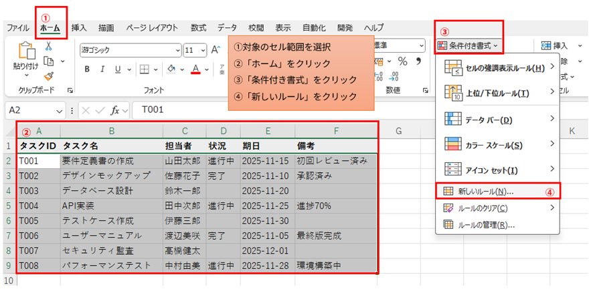Click the Paste clipboard icon
The height and width of the screenshot is (291, 593).
tap(26, 51)
